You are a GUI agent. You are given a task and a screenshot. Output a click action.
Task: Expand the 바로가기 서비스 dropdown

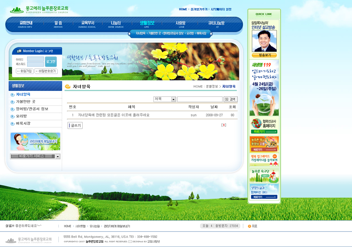point(58,156)
